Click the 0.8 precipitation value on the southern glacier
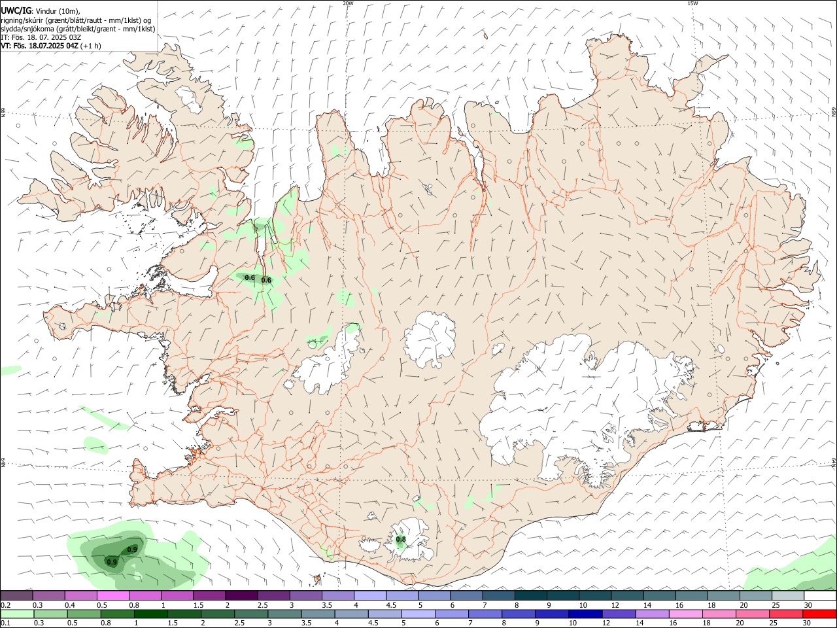The image size is (837, 628). point(401,540)
